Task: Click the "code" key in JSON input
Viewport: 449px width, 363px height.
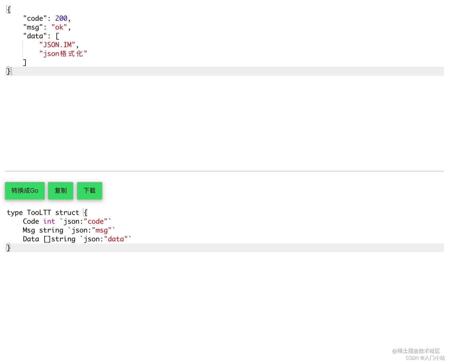Action: click(x=35, y=18)
